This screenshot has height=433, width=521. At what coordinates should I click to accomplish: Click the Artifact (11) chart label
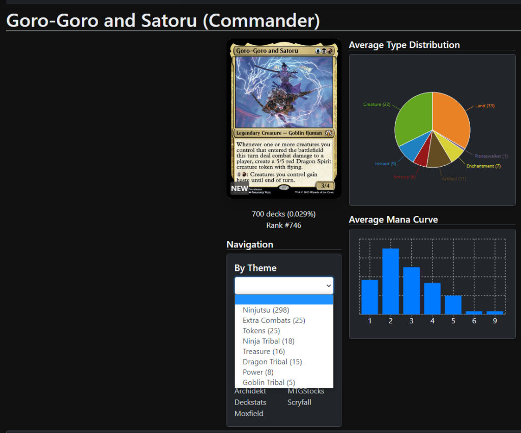[x=454, y=178]
